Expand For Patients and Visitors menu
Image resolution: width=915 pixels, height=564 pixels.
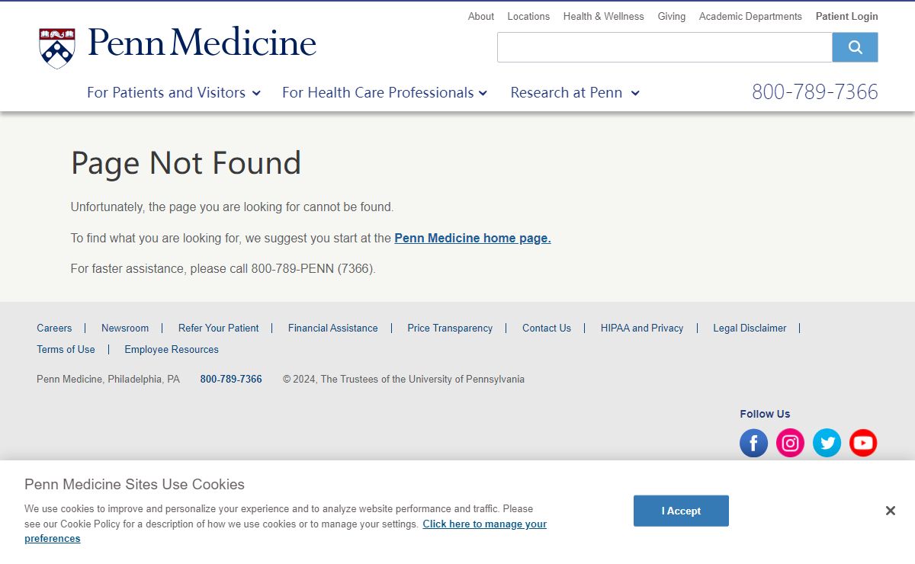tap(174, 92)
